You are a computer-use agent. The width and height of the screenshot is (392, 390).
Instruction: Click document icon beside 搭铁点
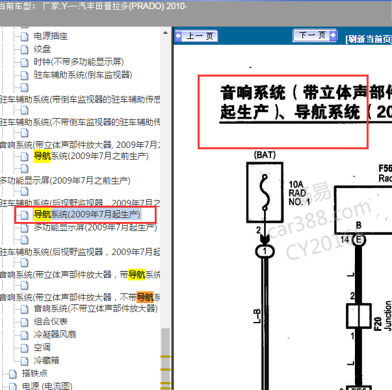coord(12,374)
